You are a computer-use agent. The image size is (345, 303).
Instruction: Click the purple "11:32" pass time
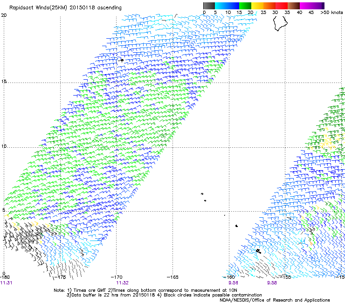pos(122,283)
